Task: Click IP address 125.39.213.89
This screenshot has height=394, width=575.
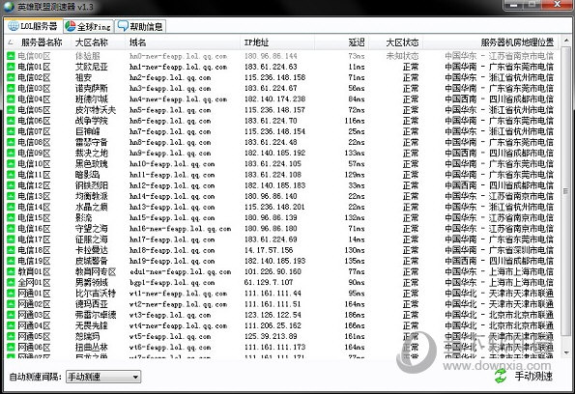Action: click(271, 336)
